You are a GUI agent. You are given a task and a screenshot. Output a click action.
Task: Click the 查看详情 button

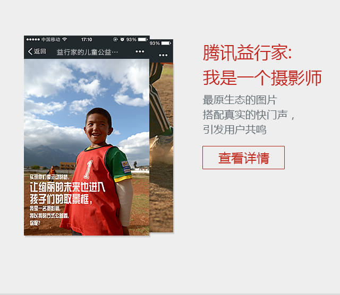click(243, 158)
